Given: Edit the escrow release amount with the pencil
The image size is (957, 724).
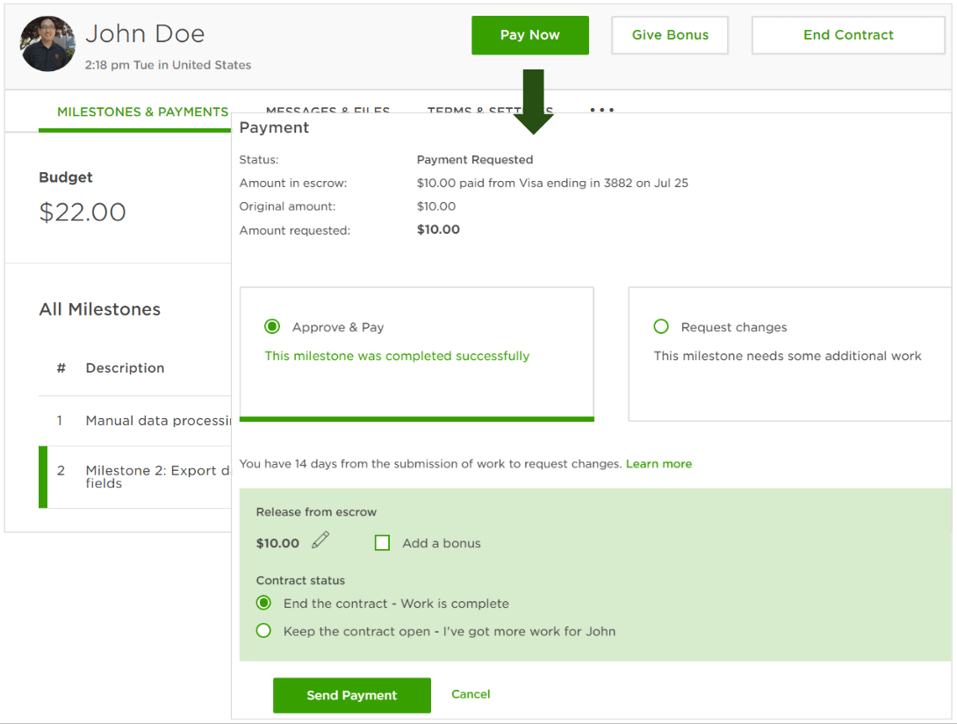Looking at the screenshot, I should pyautogui.click(x=320, y=540).
